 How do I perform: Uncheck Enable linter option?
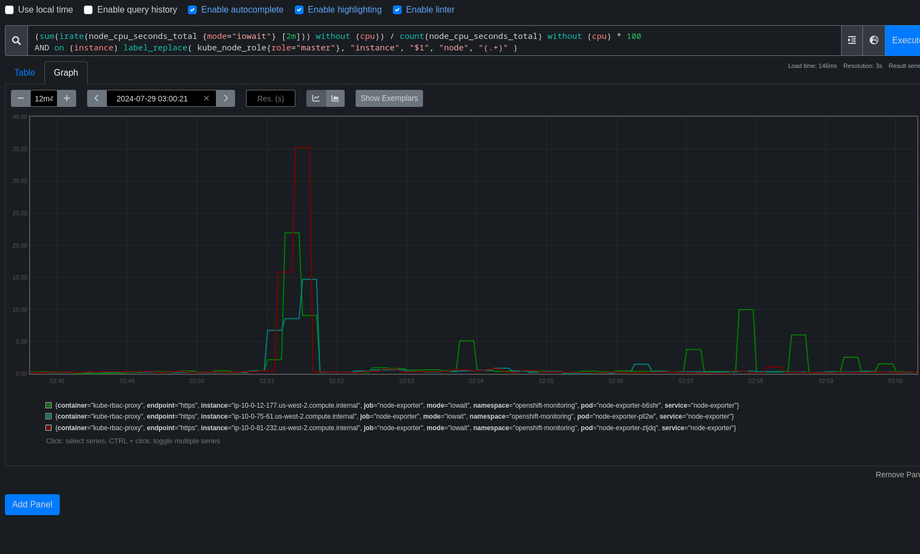tap(397, 10)
